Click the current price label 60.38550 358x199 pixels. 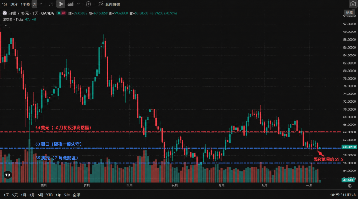point(349,147)
